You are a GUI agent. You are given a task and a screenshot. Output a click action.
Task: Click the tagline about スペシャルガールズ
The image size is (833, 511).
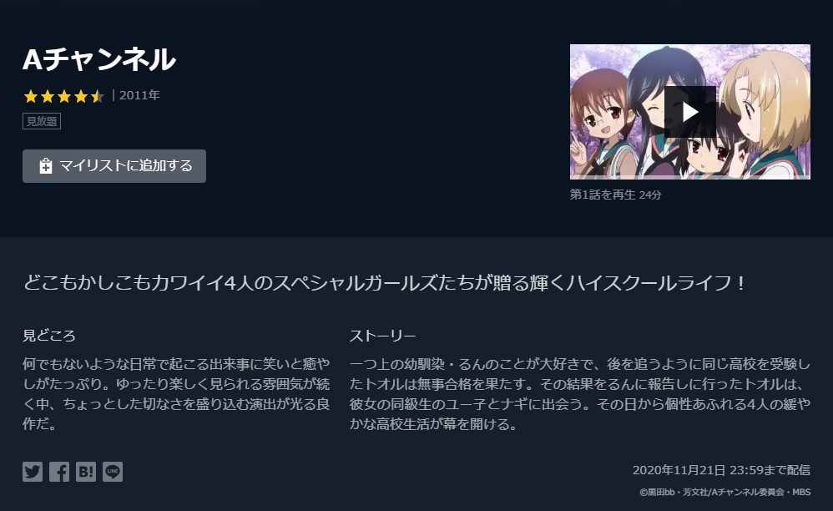pyautogui.click(x=385, y=282)
